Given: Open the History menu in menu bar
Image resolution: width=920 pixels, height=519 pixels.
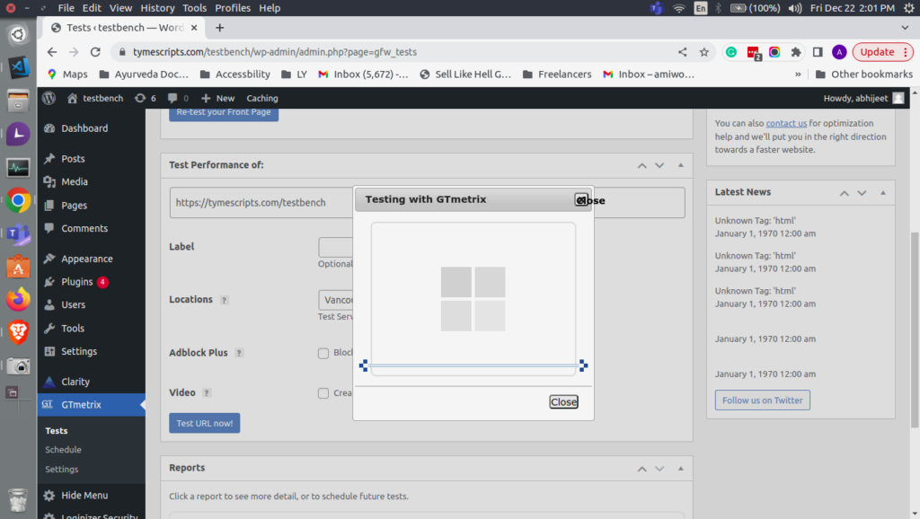Looking at the screenshot, I should (157, 8).
